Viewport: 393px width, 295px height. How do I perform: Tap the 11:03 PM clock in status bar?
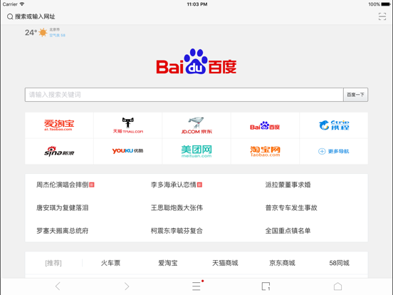(x=197, y=4)
